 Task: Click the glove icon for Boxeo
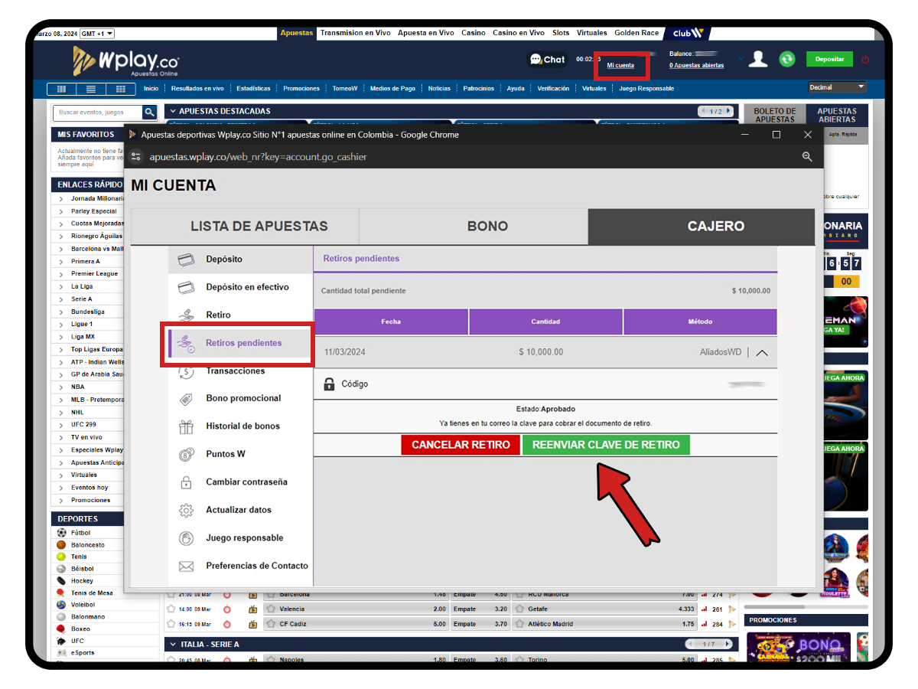click(61, 629)
